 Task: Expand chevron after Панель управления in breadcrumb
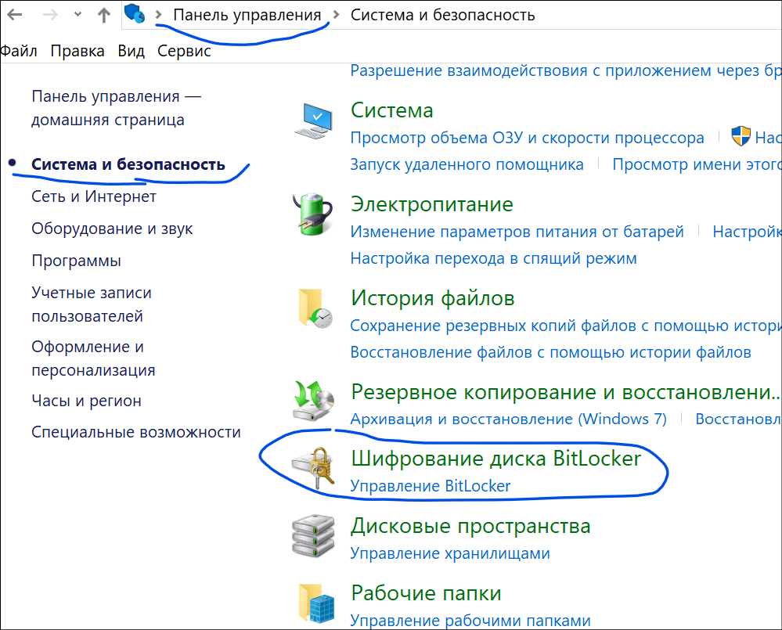[337, 15]
